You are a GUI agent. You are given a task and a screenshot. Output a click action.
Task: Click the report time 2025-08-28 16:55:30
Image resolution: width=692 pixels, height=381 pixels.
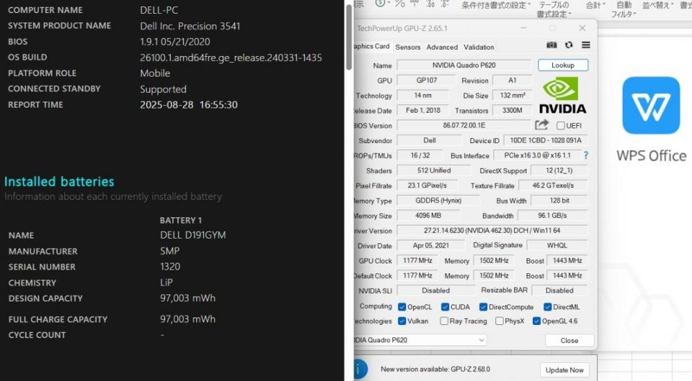tap(189, 104)
